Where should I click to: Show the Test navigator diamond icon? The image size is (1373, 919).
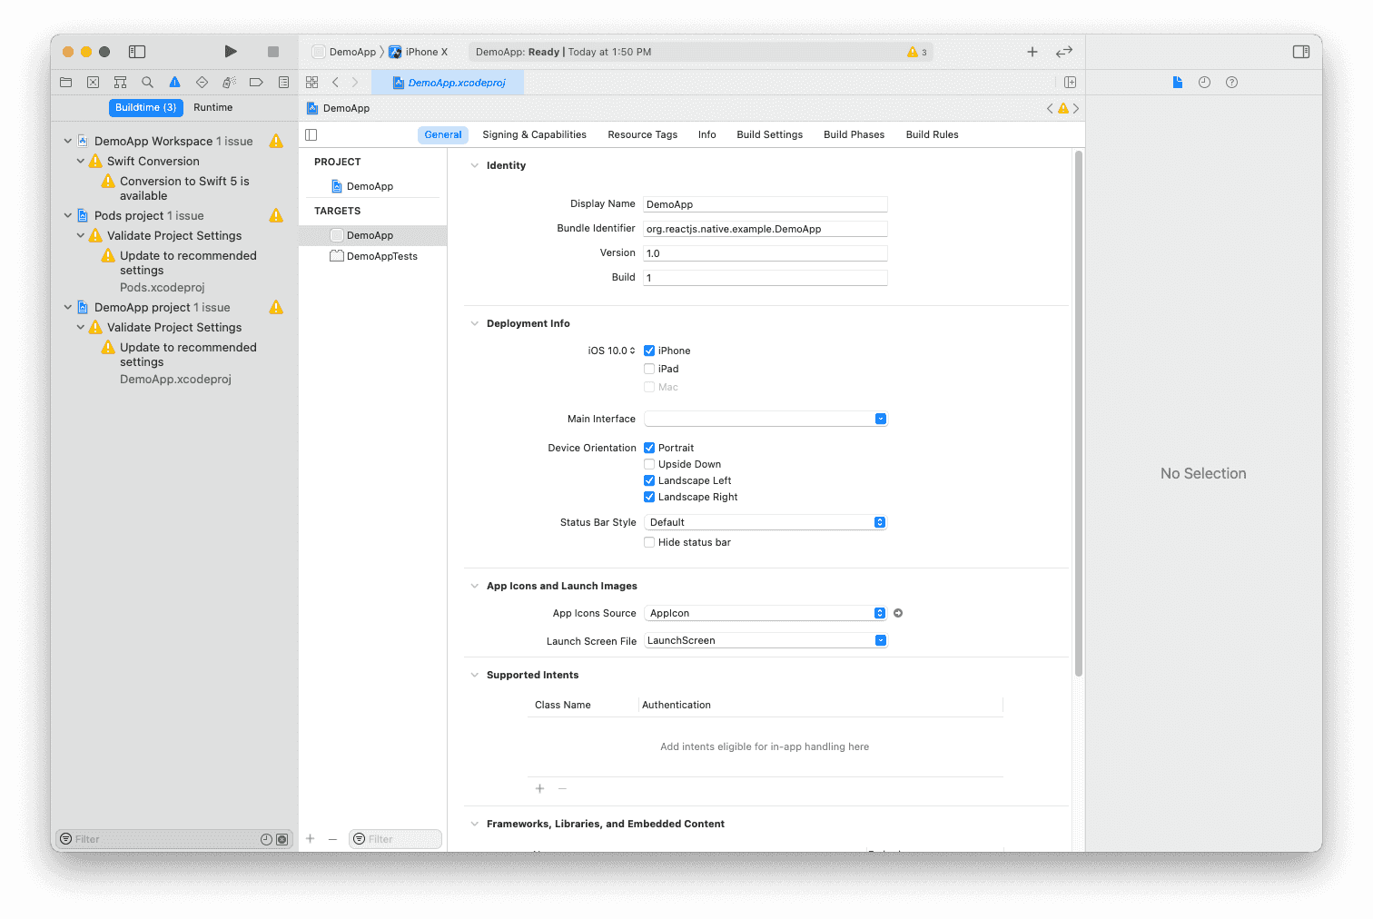(202, 82)
